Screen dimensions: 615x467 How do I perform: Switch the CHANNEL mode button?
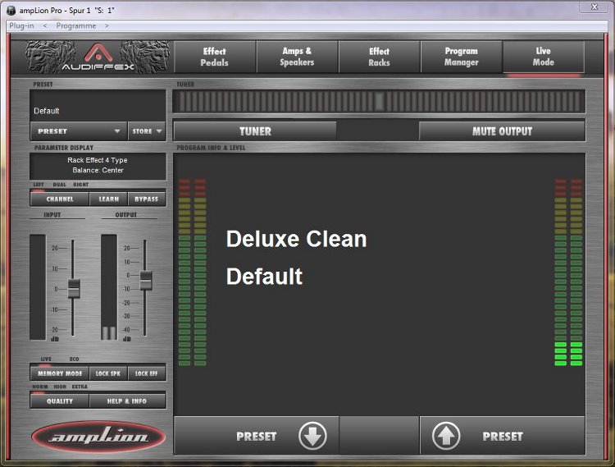point(60,199)
